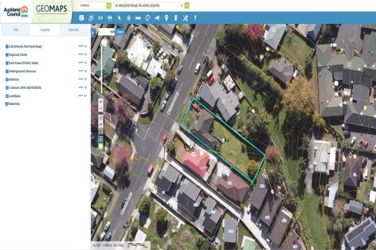This screenshot has height=250, width=376.
Task: Click the blue Zoom button
Action: tap(120, 32)
